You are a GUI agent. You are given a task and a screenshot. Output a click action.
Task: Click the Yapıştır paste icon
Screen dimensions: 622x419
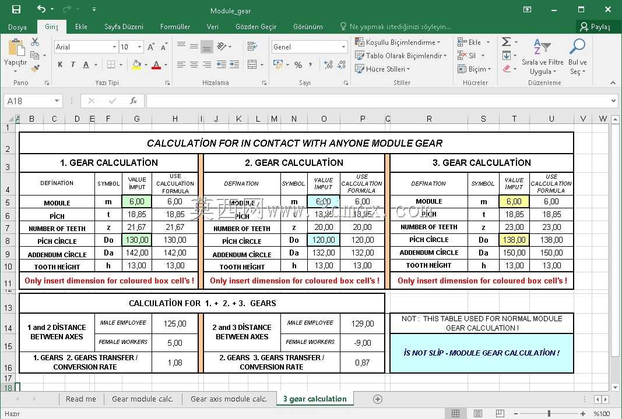point(16,48)
